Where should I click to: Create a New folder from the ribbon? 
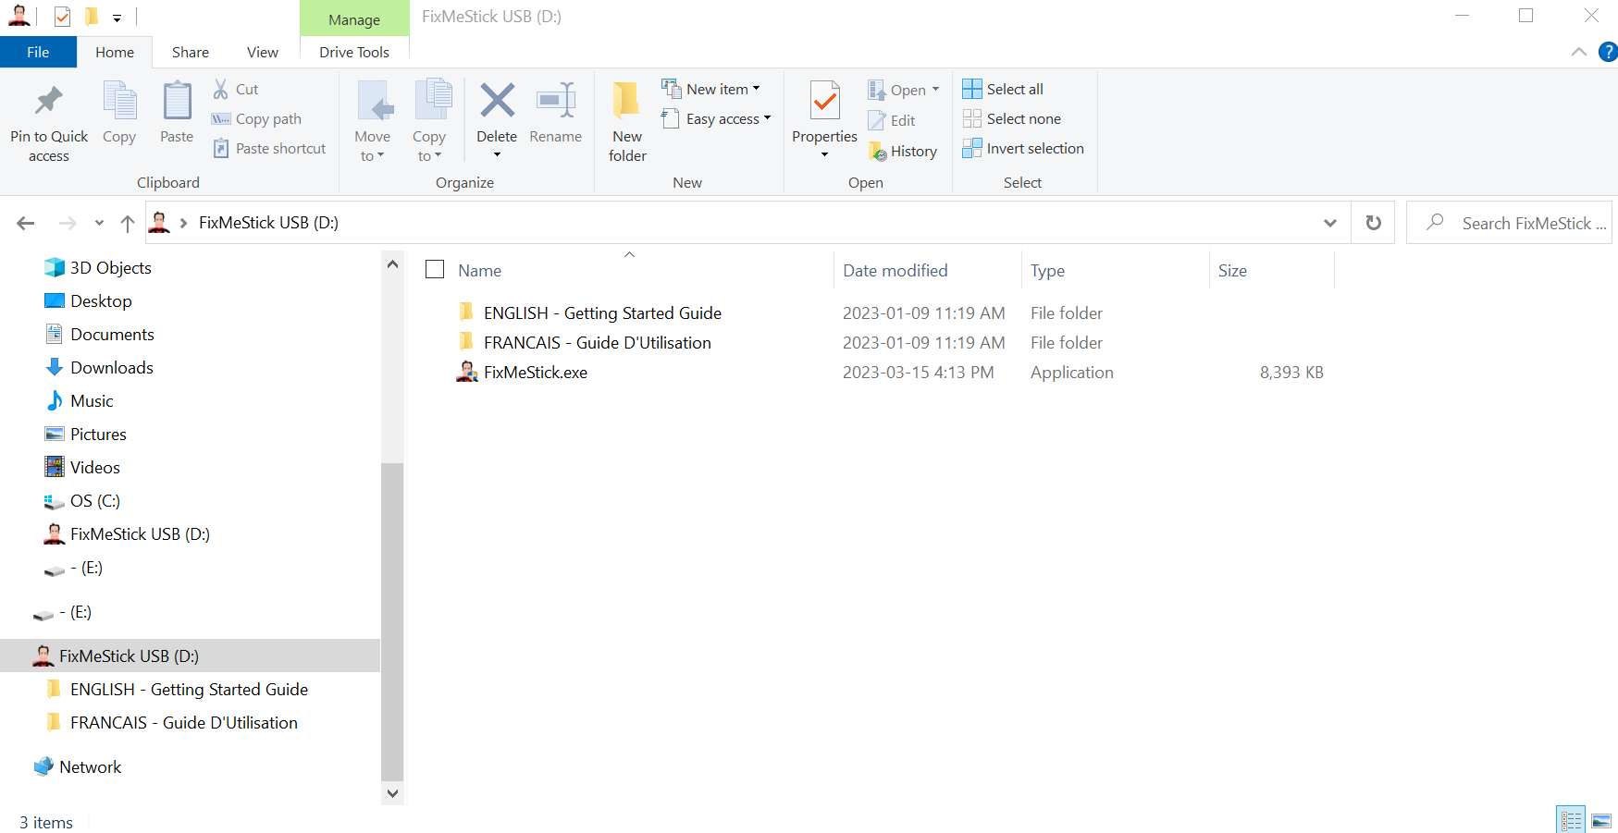point(627,121)
